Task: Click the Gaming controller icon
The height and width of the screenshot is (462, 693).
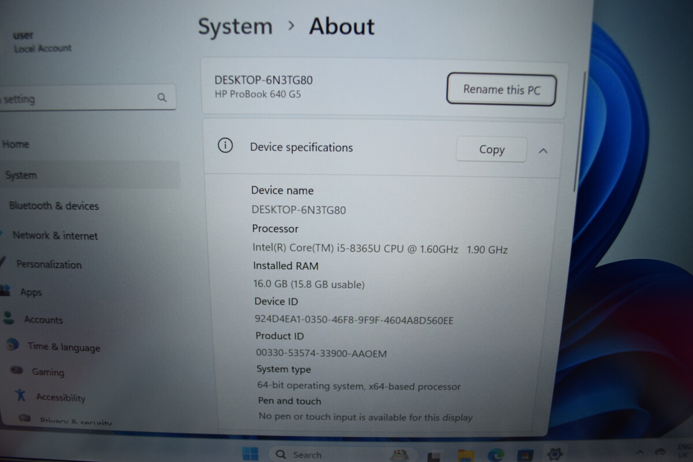Action: 17,370
